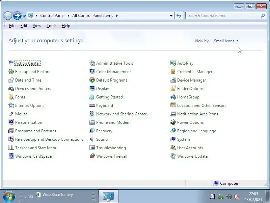Screen dimensions: 270x203
Task: Open Backup and Restore icon
Action: click(x=11, y=71)
